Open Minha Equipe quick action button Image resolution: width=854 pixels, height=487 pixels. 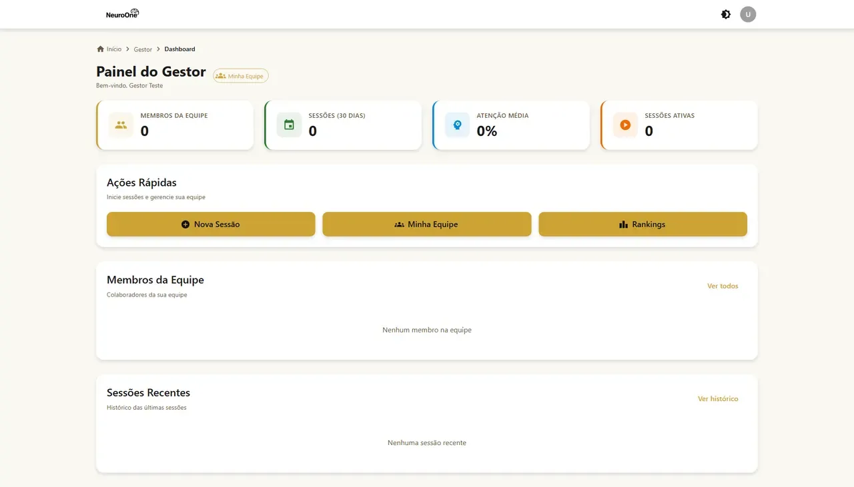point(427,225)
